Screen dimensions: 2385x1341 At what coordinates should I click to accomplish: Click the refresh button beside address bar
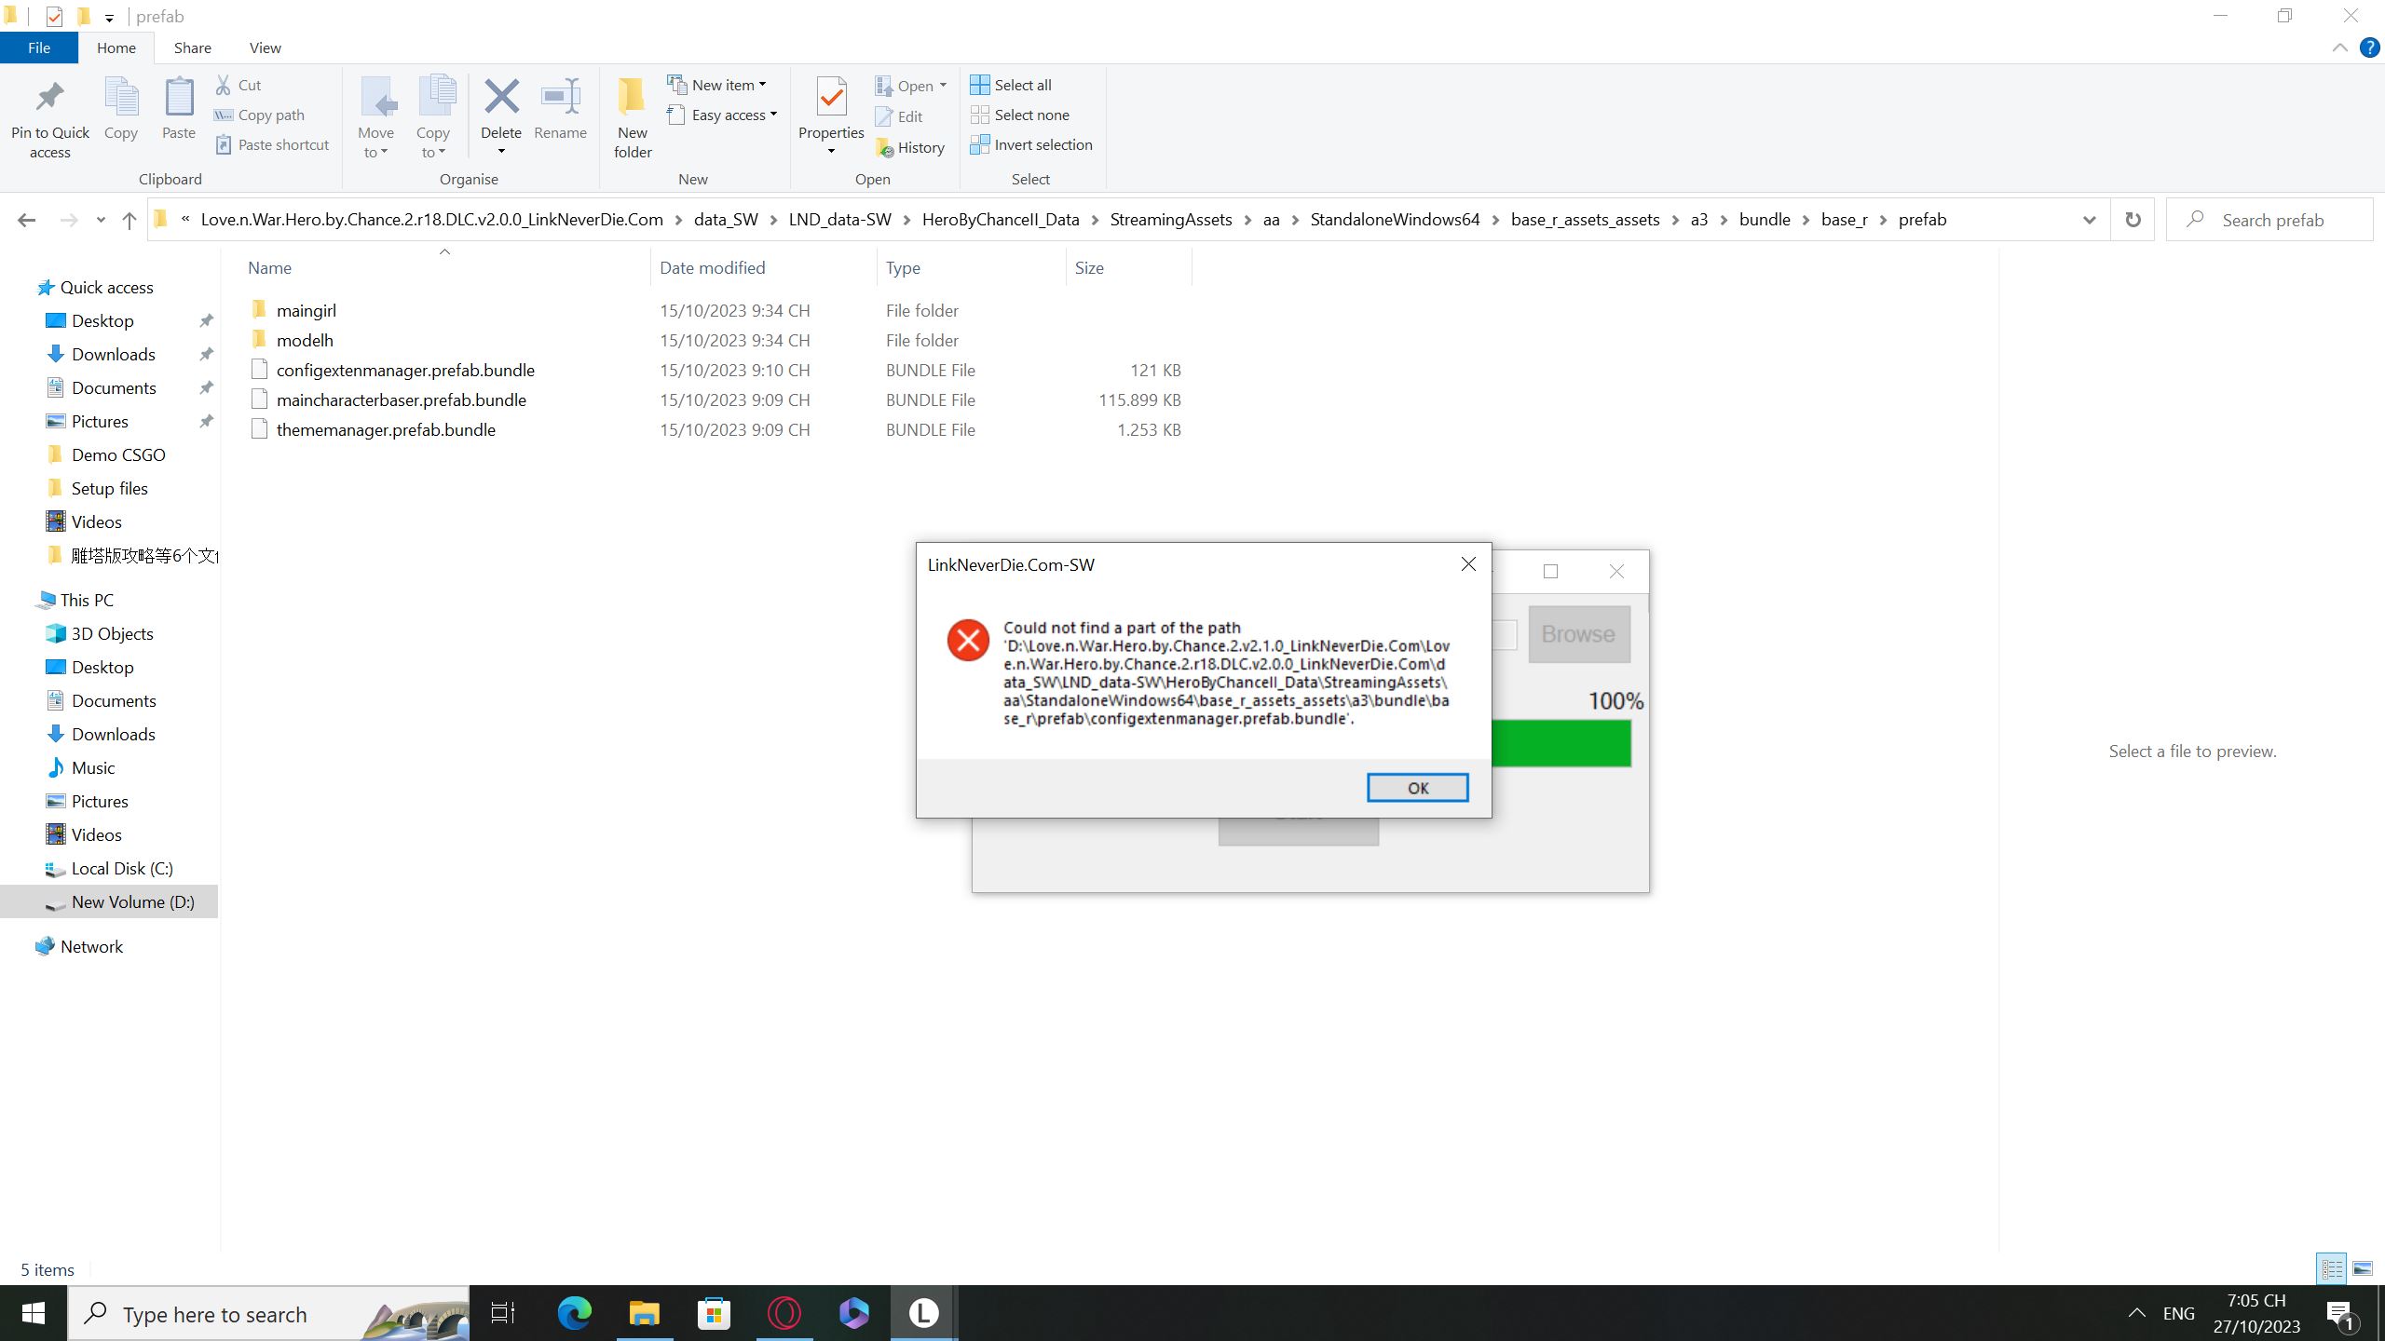point(2132,220)
